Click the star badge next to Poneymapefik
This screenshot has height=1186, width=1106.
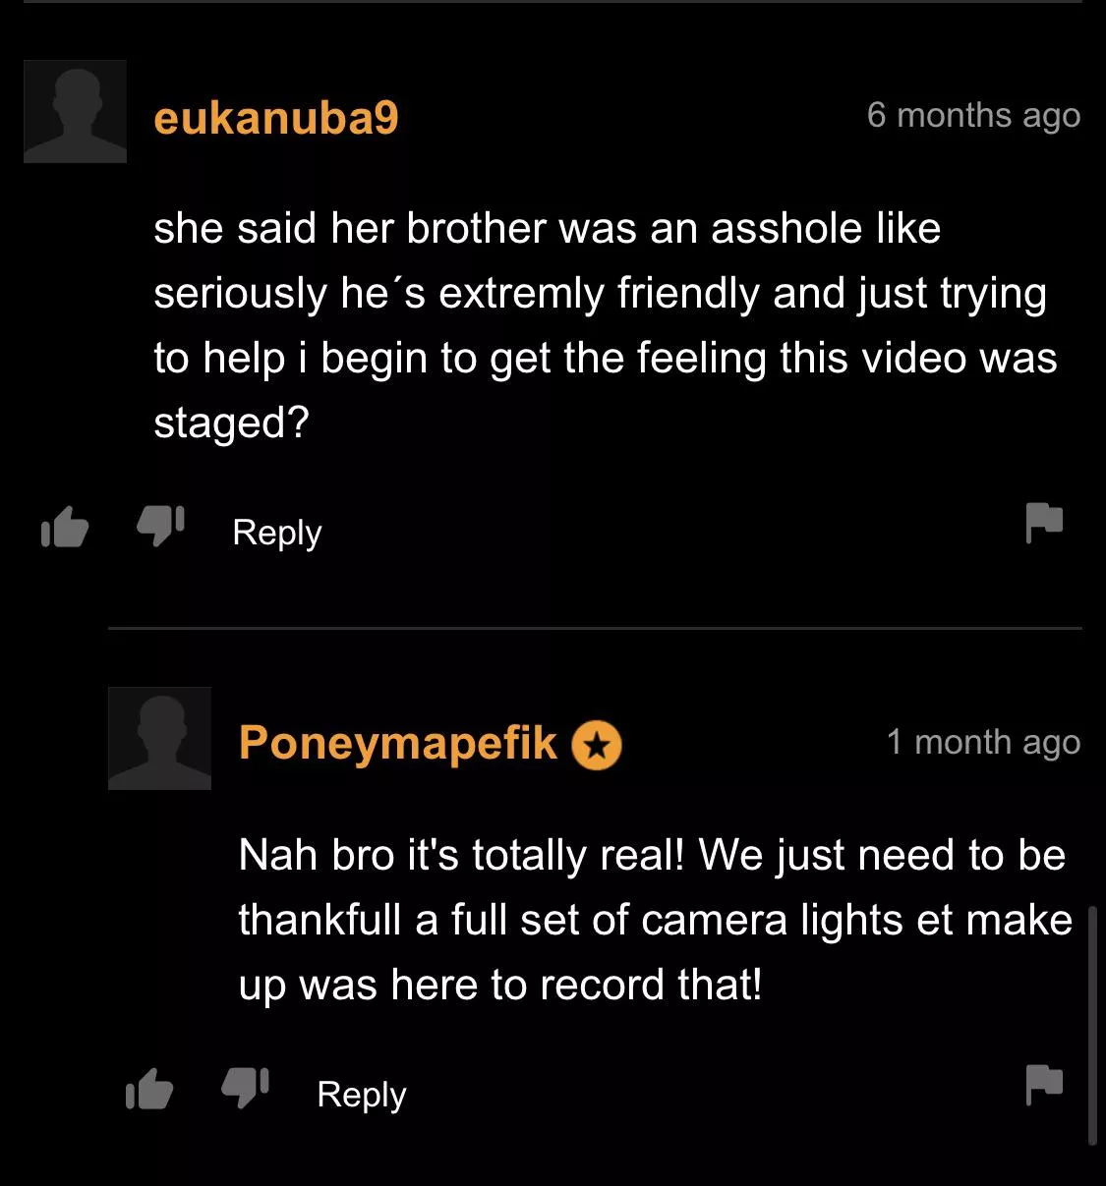click(x=597, y=745)
